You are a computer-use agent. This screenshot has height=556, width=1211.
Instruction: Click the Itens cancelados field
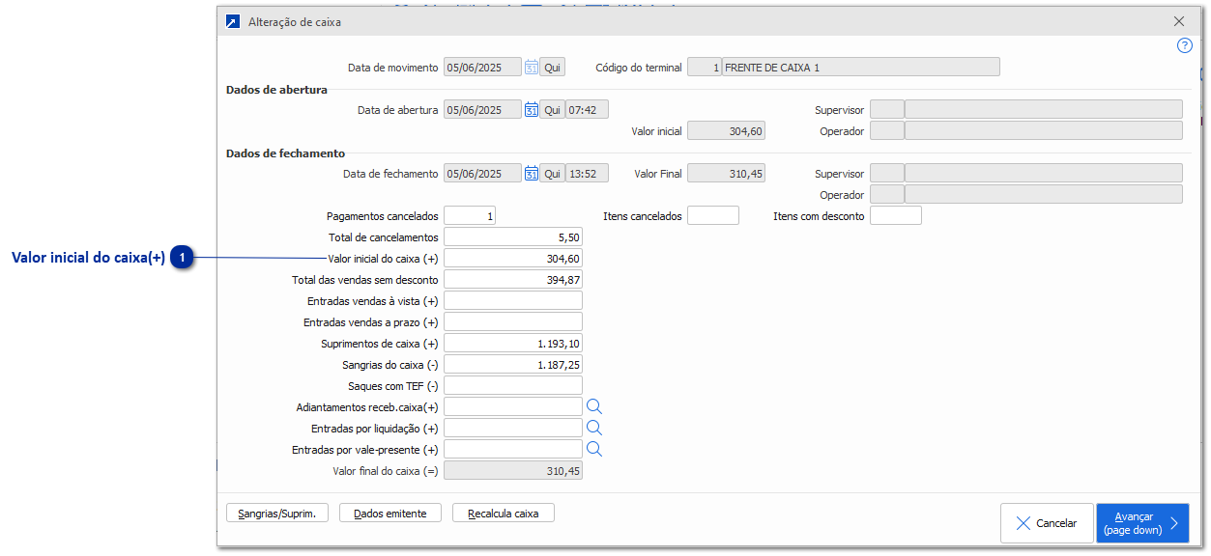tap(713, 216)
